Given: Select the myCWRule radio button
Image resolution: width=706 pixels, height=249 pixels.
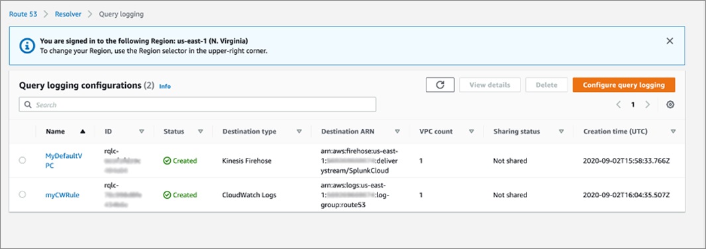Looking at the screenshot, I should coord(23,195).
